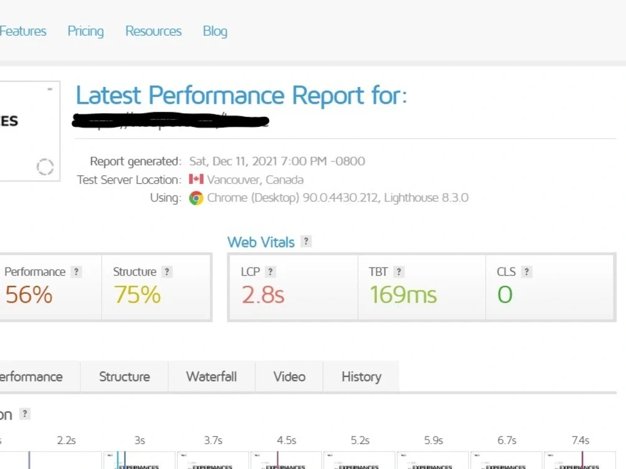This screenshot has width=626, height=469.
Task: Select the 7.4s filmstrip frame
Action: tap(580, 460)
